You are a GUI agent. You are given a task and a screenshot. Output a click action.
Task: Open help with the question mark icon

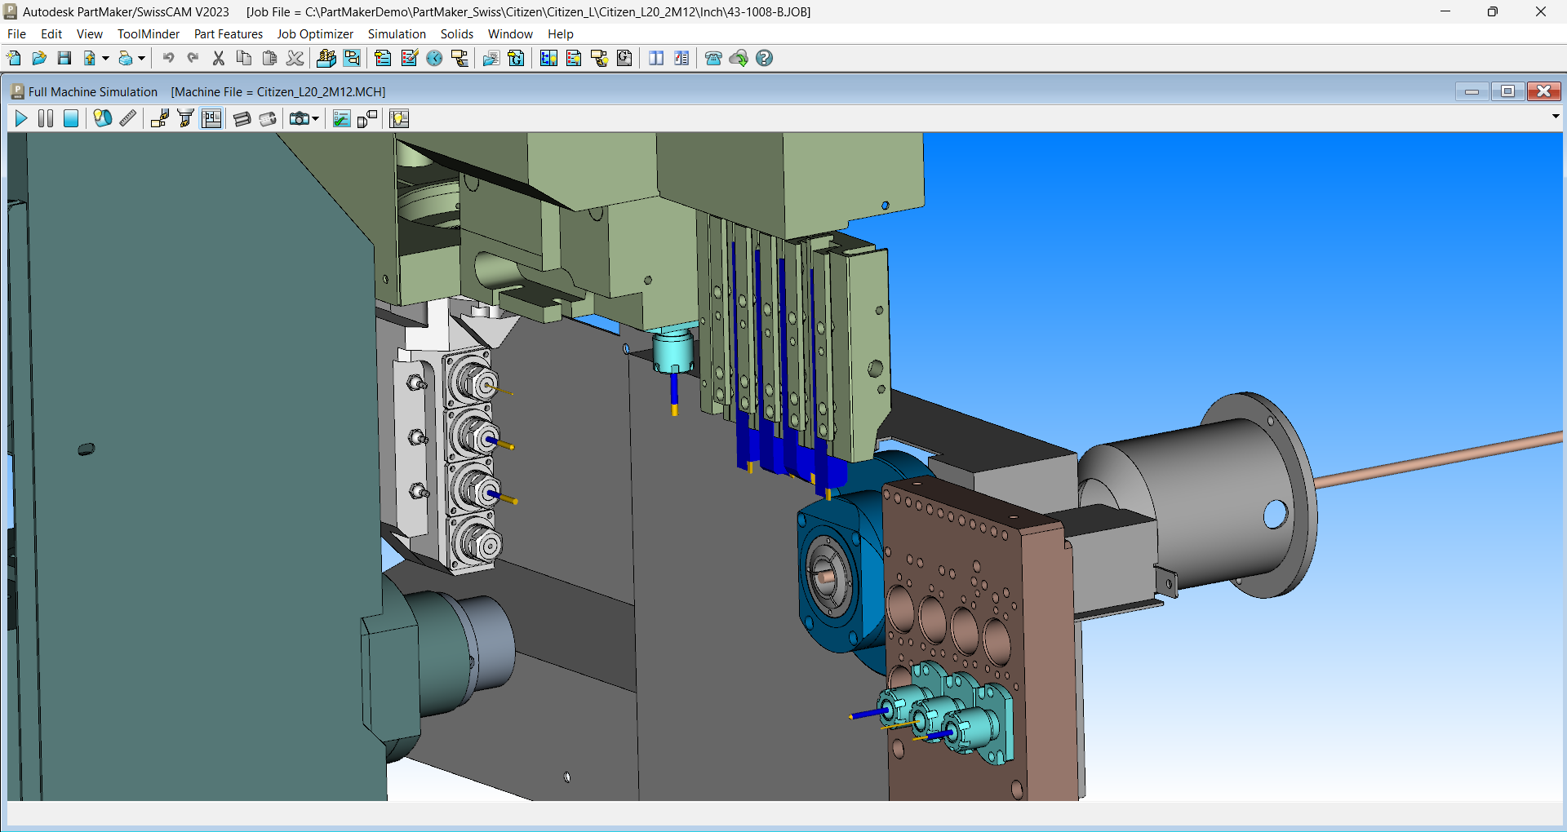764,58
